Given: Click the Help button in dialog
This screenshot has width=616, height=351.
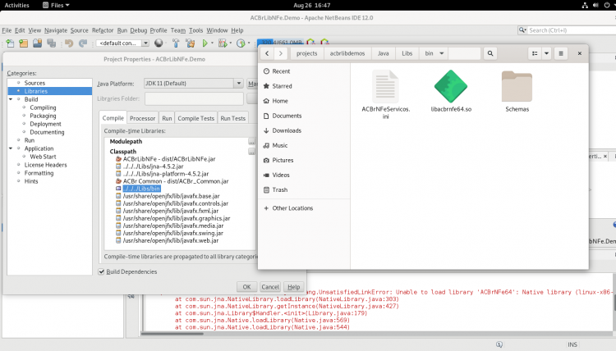Looking at the screenshot, I should tap(293, 287).
